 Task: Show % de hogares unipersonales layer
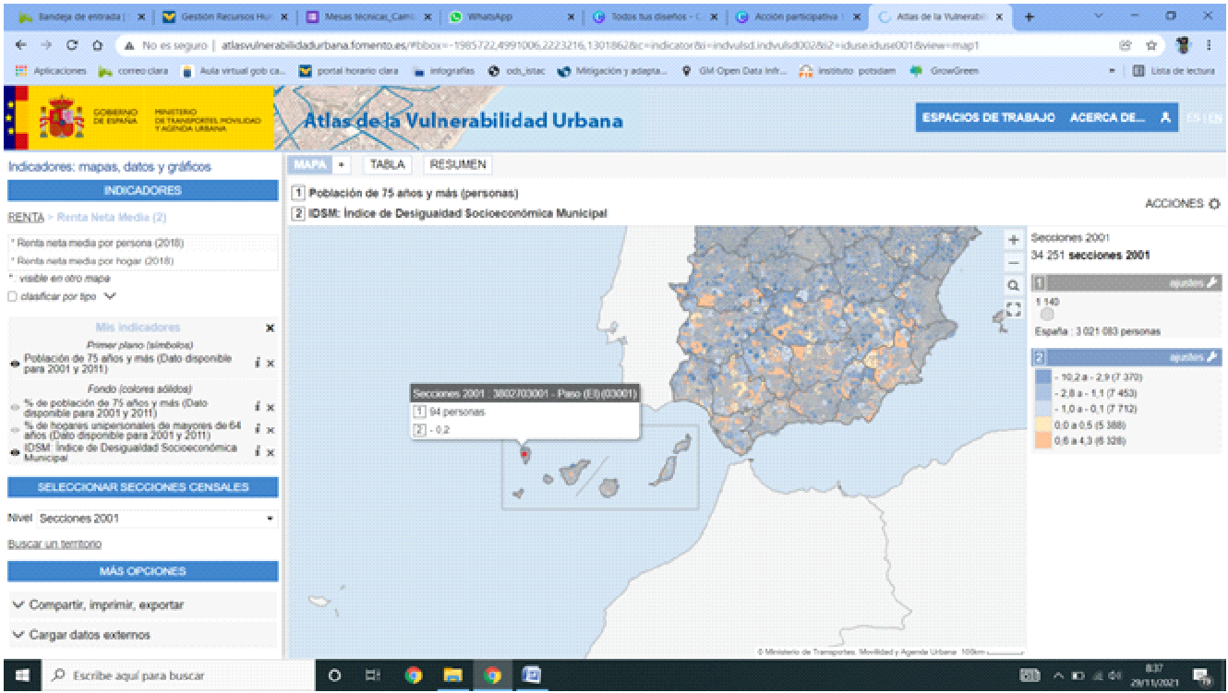pyautogui.click(x=15, y=430)
